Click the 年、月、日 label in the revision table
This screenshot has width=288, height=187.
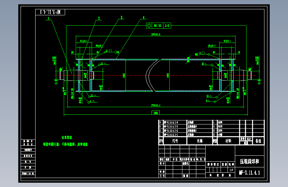point(201,159)
